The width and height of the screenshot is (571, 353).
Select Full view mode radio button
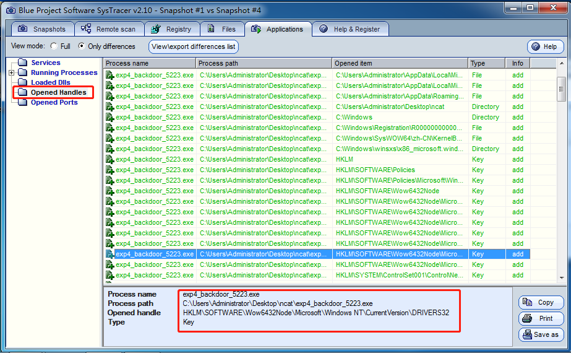[54, 46]
